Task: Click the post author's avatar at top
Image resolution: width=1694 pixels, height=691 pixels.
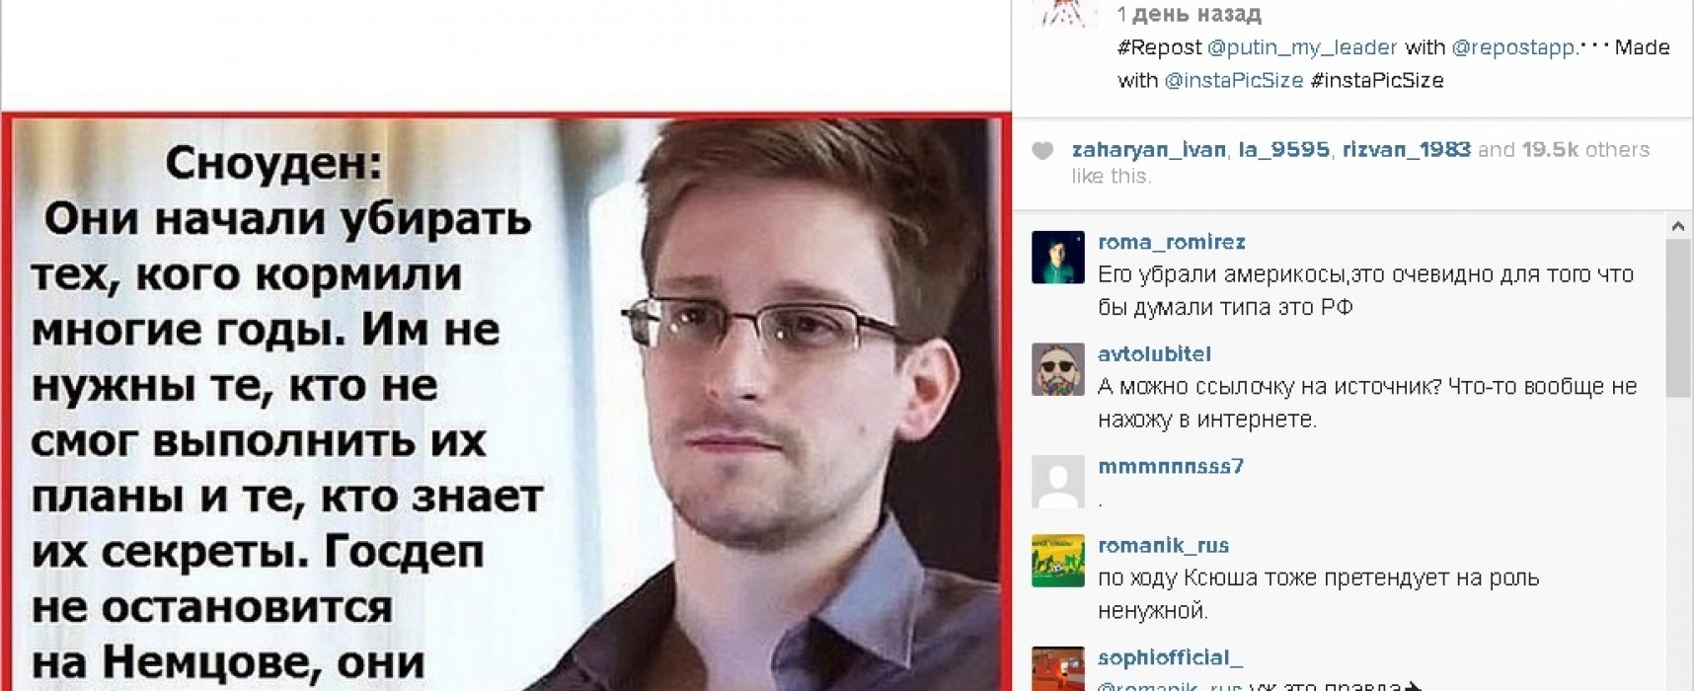Action: 1064,13
